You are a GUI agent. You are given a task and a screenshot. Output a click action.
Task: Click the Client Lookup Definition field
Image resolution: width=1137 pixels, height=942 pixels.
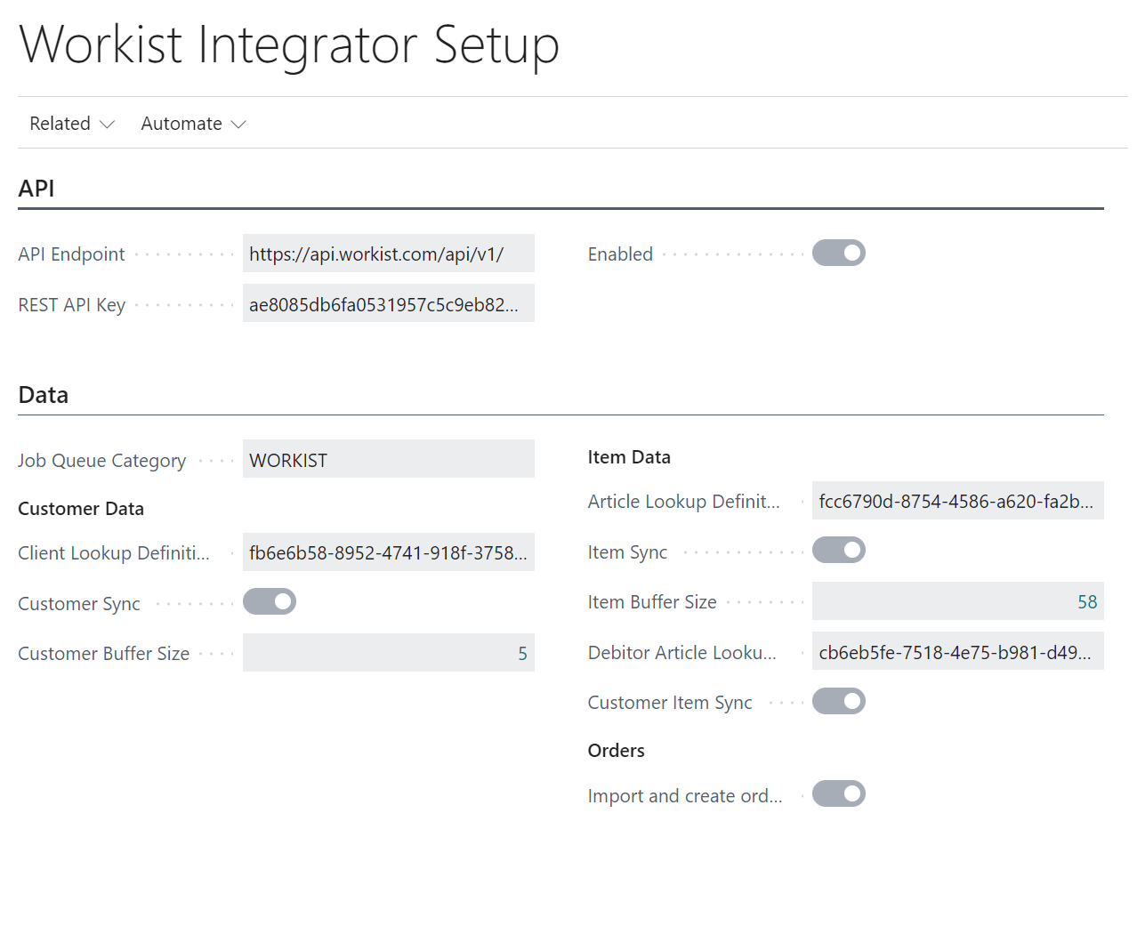coord(388,552)
